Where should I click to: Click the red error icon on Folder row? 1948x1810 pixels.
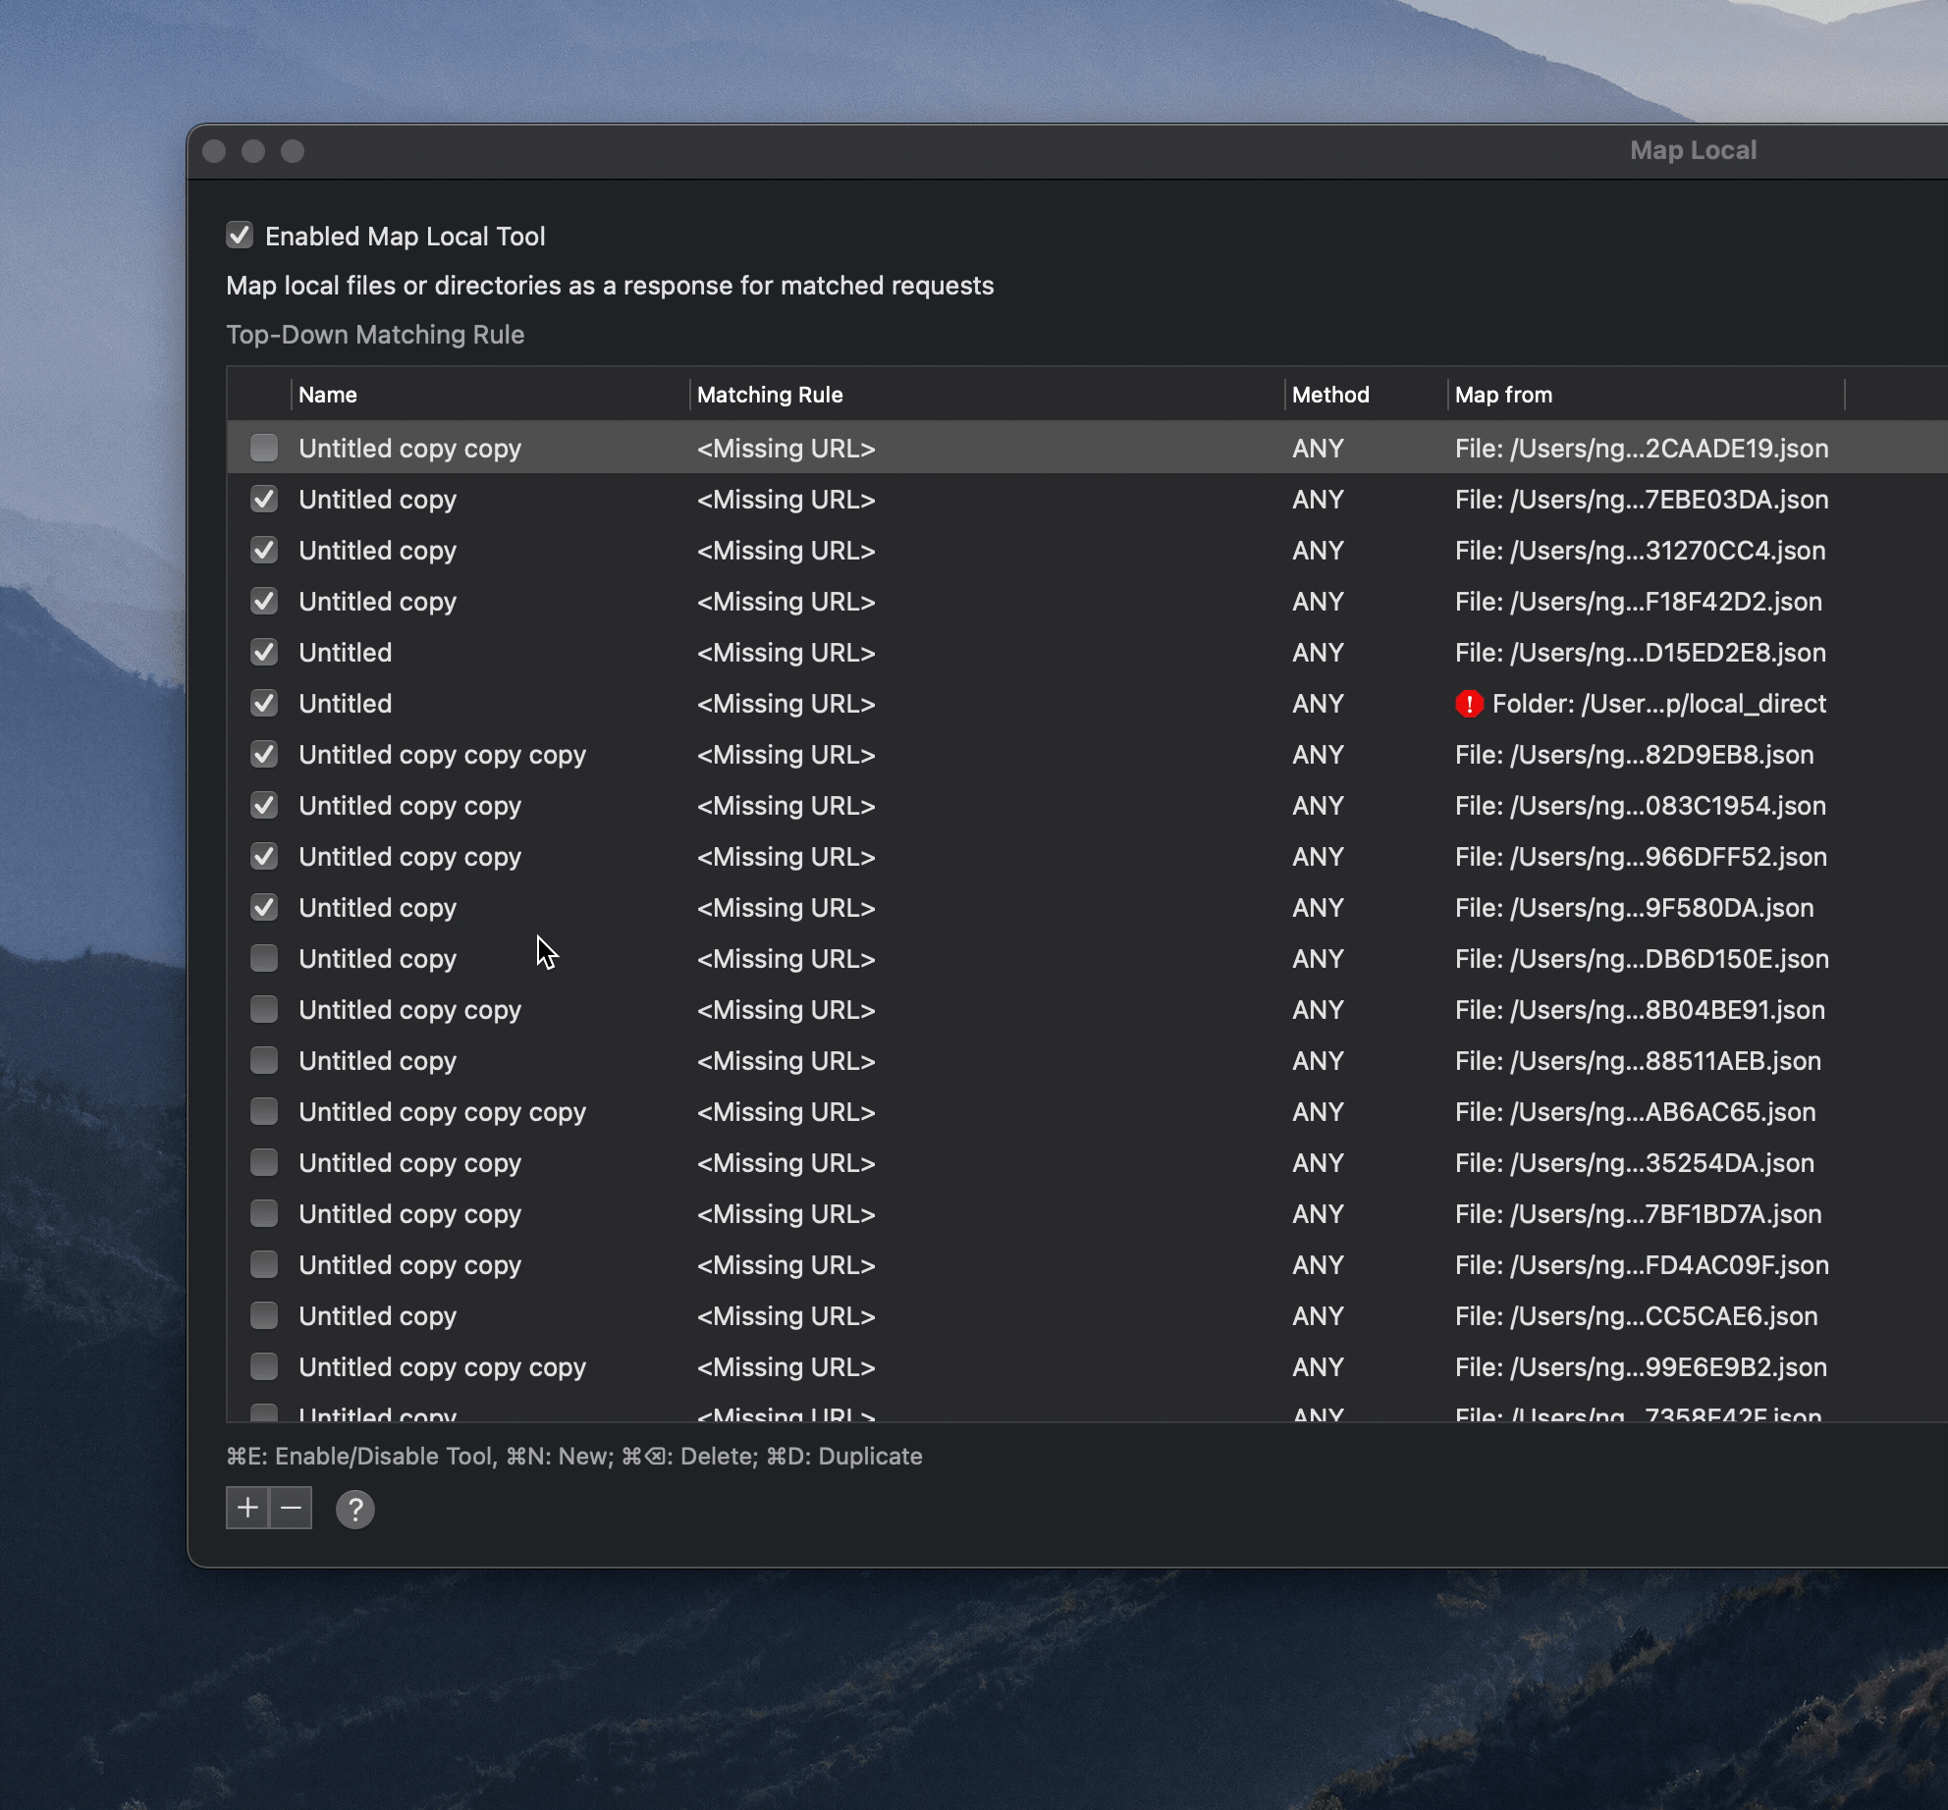pos(1469,704)
